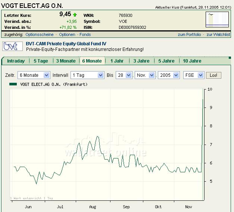Open the Optionsscheine link
This screenshot has width=234, height=212.
coord(40,34)
